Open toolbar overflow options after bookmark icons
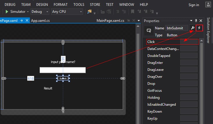This screenshot has width=213, height=124. 157,13
